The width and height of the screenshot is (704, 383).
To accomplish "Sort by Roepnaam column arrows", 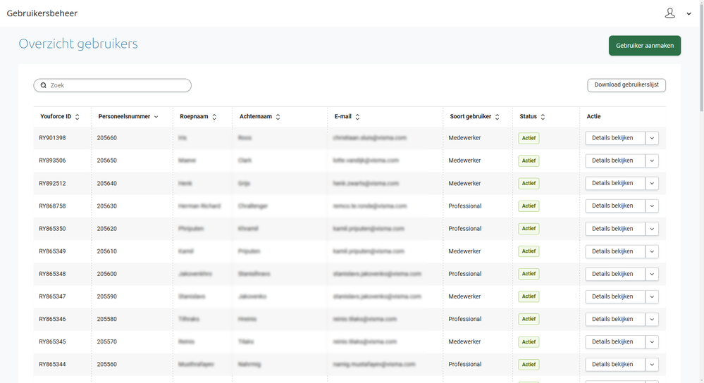I will click(214, 117).
